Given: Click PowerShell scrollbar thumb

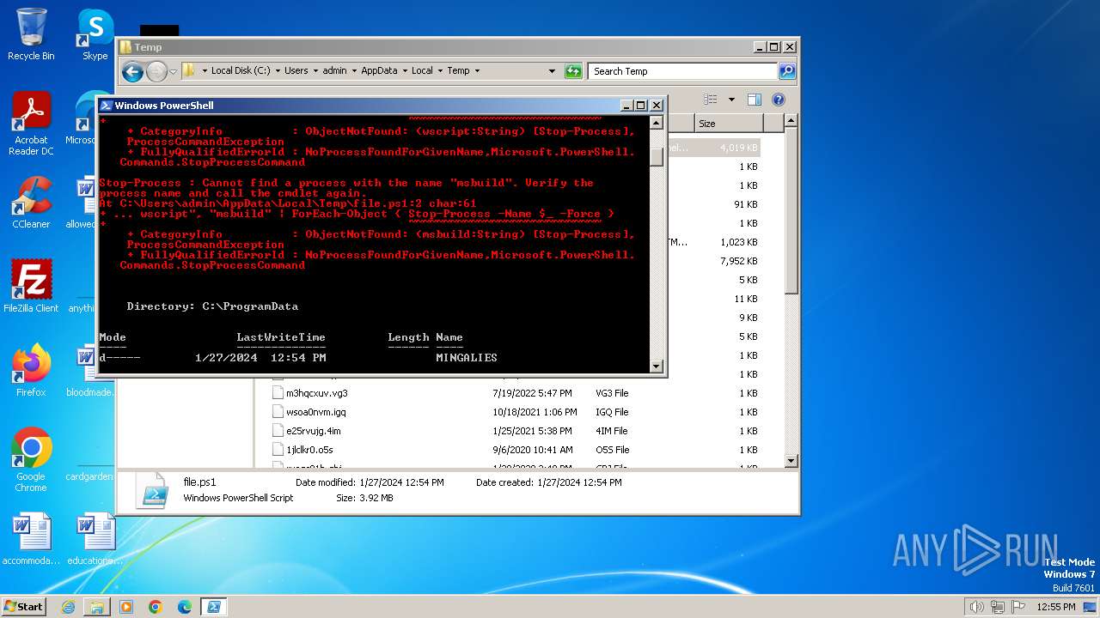Looking at the screenshot, I should 657,157.
